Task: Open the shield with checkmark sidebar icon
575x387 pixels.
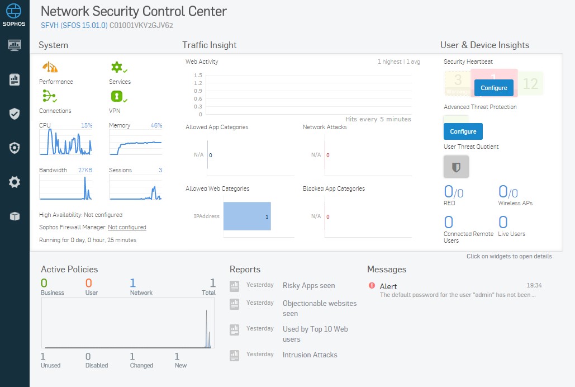Action: coord(14,114)
